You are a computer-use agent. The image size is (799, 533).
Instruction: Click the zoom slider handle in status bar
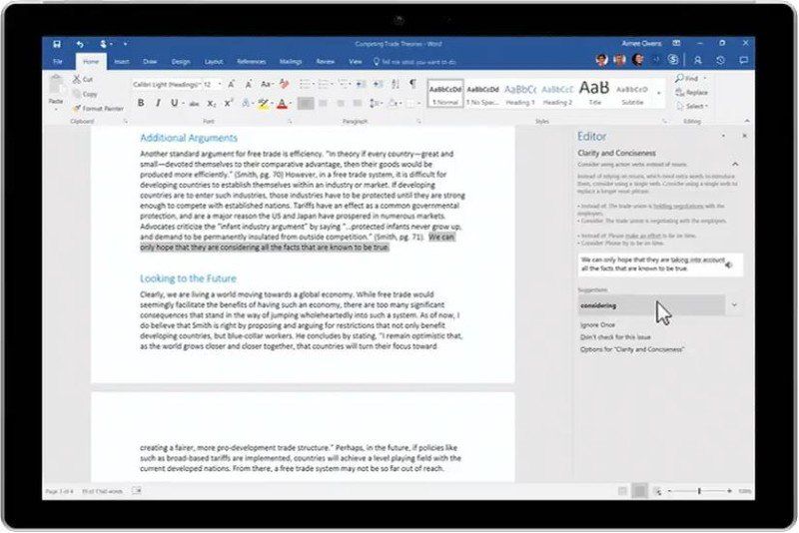point(699,491)
